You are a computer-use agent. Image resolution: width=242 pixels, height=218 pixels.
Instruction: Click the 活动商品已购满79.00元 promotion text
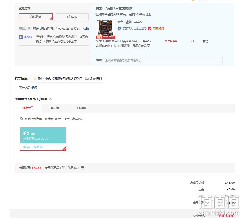pyautogui.click(x=124, y=15)
